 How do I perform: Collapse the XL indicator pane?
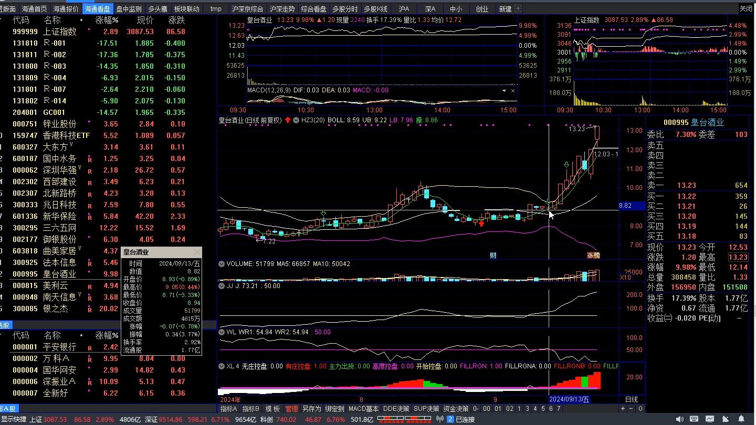(x=222, y=366)
